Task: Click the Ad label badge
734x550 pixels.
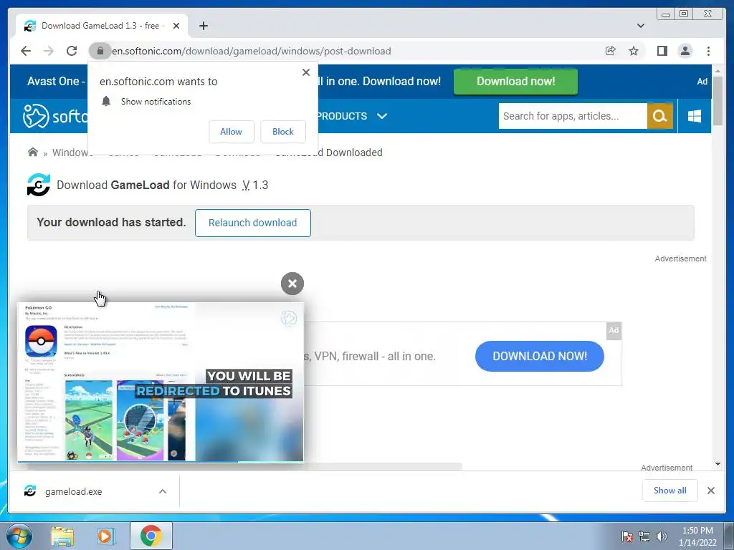Action: pyautogui.click(x=614, y=331)
